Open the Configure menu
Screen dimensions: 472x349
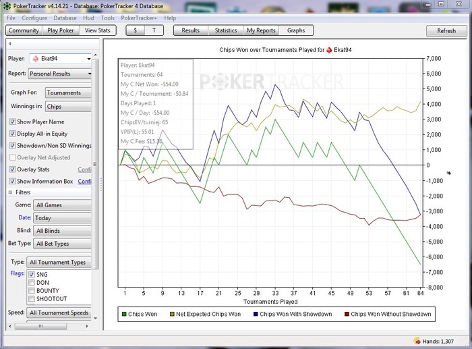[34, 18]
